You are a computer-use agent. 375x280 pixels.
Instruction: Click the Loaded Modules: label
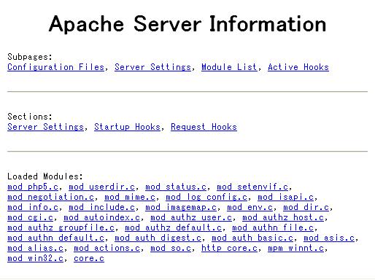pos(45,176)
